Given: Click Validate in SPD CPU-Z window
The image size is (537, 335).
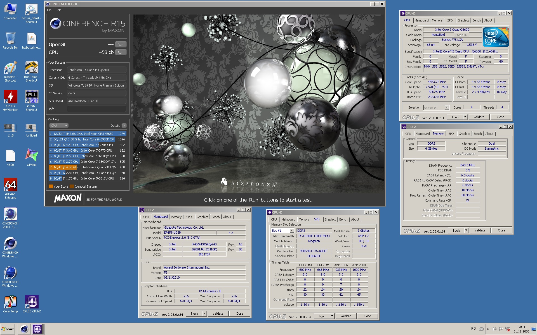Looking at the screenshot, I should click(x=346, y=316).
